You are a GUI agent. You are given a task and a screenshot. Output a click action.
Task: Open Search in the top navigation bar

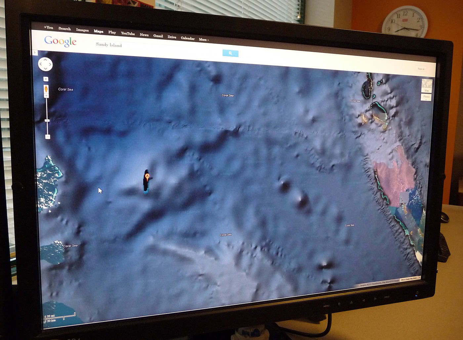point(64,29)
